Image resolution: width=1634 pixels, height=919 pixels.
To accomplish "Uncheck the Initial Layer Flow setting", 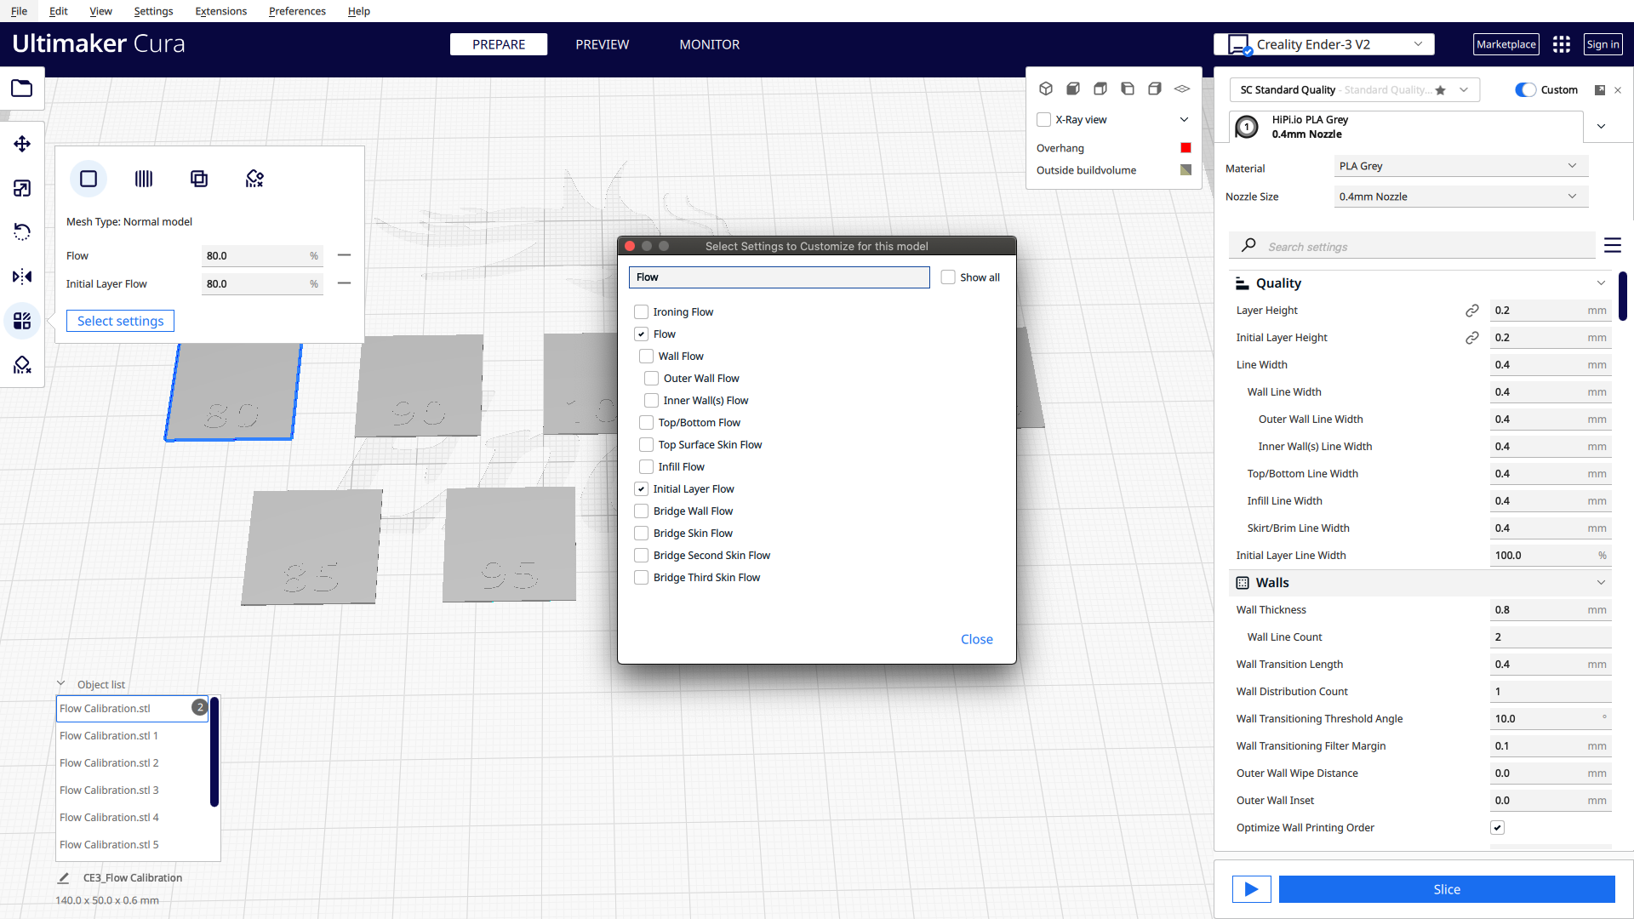I will pyautogui.click(x=642, y=489).
